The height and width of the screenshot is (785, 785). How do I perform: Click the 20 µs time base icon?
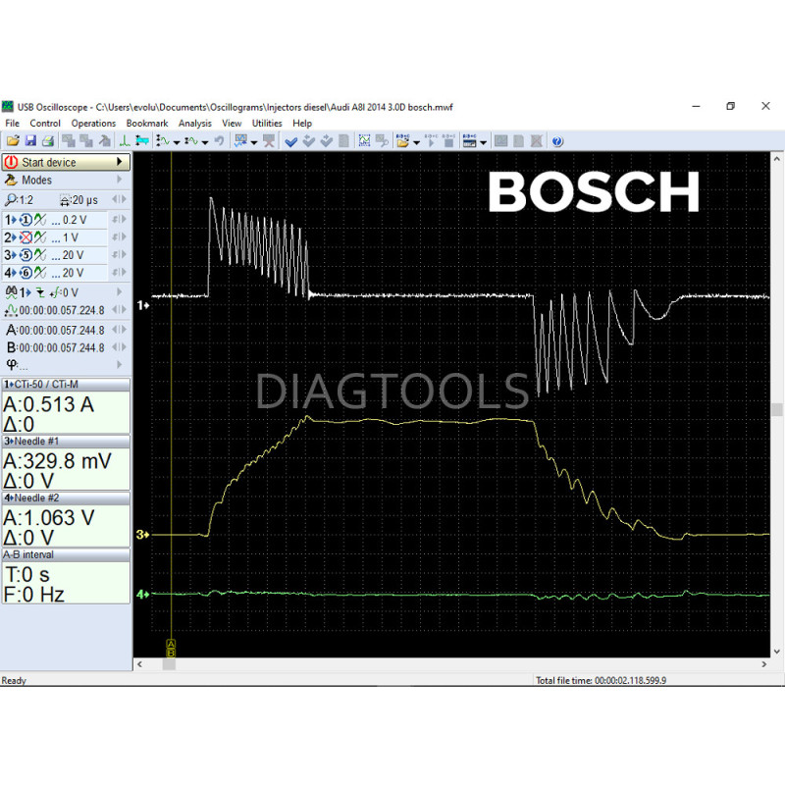(x=65, y=200)
